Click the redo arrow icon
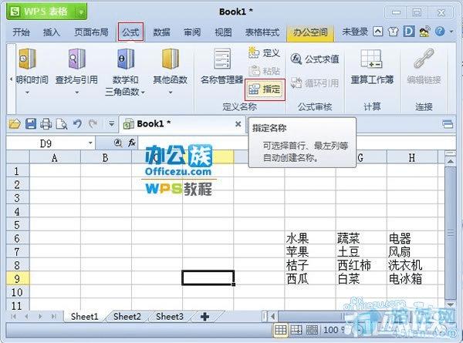Viewport: 463px width, 343px height. click(93, 123)
